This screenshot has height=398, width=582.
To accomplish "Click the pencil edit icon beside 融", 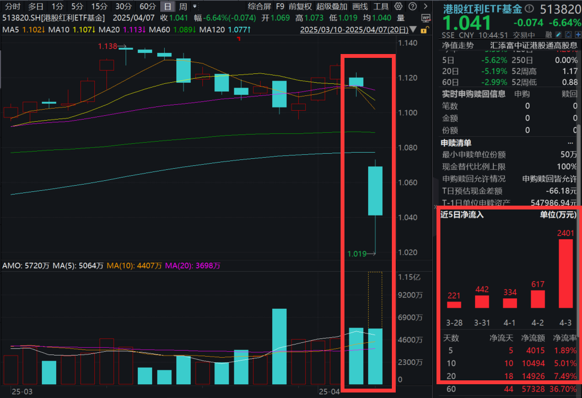I will (558, 35).
